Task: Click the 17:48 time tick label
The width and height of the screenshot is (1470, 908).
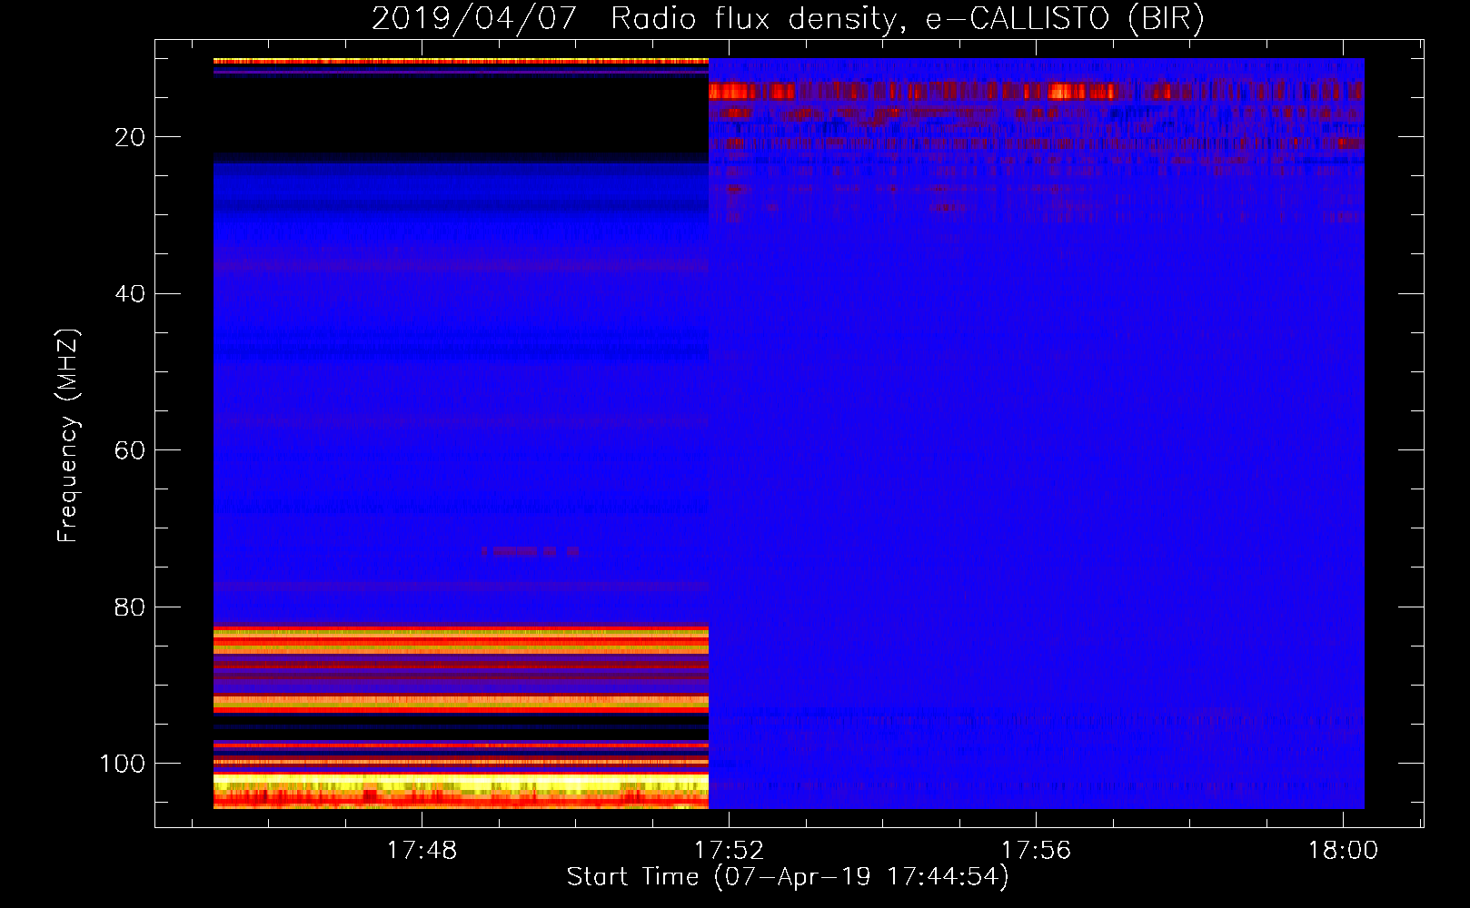Action: pos(422,851)
